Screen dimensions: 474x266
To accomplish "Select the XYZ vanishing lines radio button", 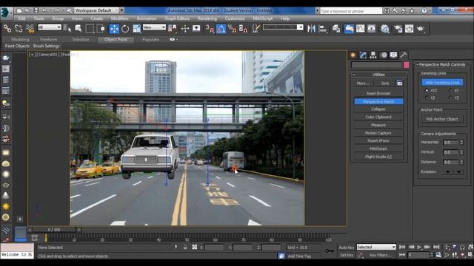I will tap(427, 90).
